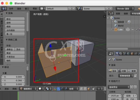This screenshot has width=140, height=100.
Task: Select the 着色 / UV tab in the tool shelf
Action: [2, 32]
